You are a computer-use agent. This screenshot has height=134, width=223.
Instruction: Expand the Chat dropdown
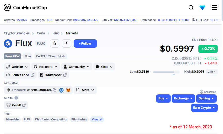[104, 67]
